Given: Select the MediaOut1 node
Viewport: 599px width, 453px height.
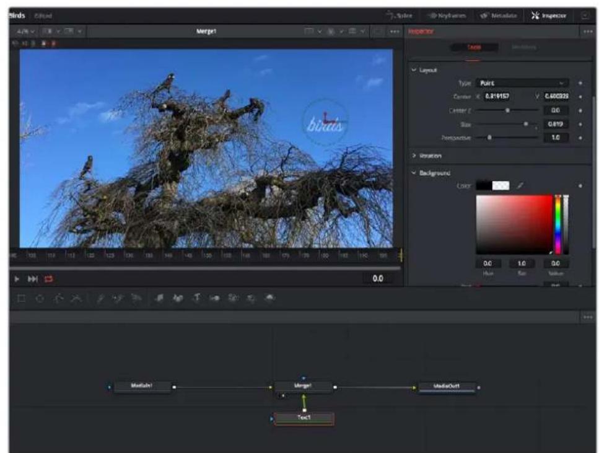Looking at the screenshot, I should pos(447,387).
